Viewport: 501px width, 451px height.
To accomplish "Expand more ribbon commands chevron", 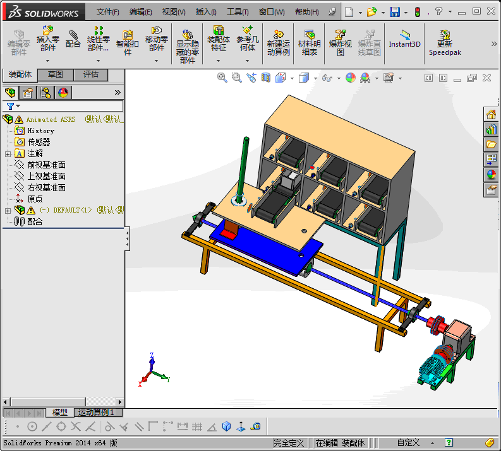I will coord(494,44).
